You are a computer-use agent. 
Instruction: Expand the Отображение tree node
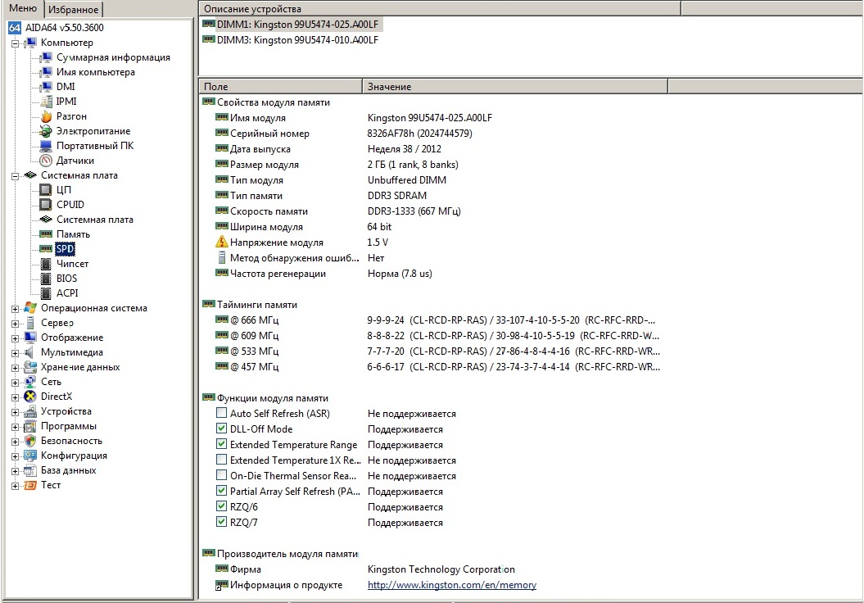(x=16, y=338)
